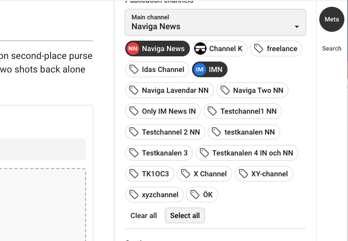Select the Testkanalen 4 IN och NN channel
This screenshot has height=241, width=348.
point(253,153)
